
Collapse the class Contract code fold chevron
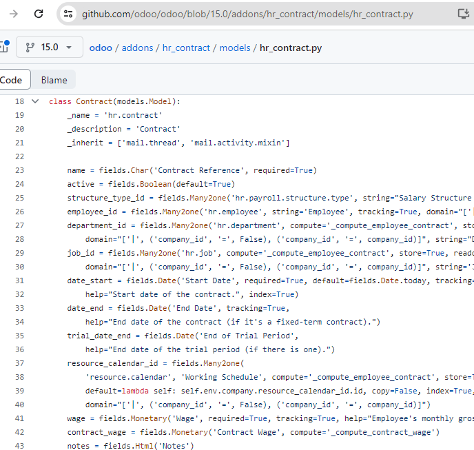[x=35, y=101]
